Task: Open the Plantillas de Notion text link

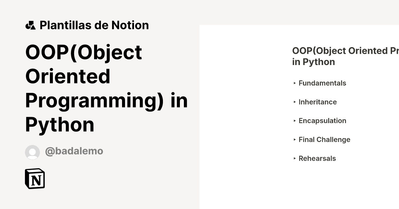Action: pos(94,25)
